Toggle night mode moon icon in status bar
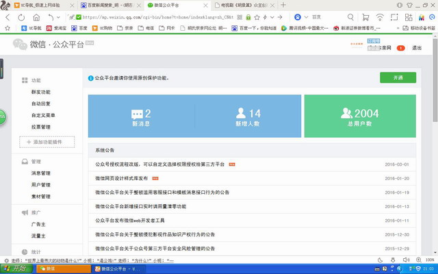 click(x=380, y=260)
